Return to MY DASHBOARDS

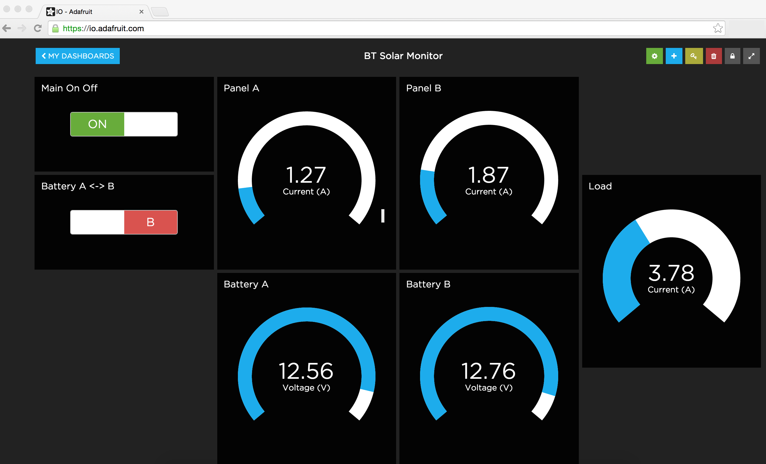(78, 56)
